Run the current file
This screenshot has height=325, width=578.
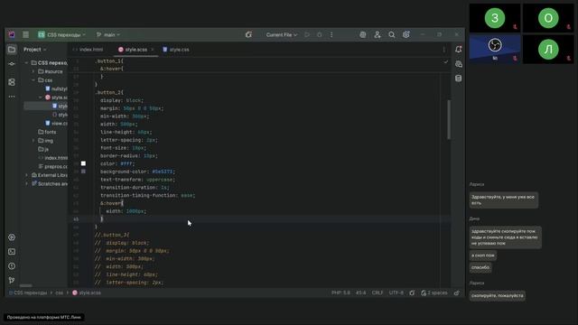pyautogui.click(x=307, y=34)
